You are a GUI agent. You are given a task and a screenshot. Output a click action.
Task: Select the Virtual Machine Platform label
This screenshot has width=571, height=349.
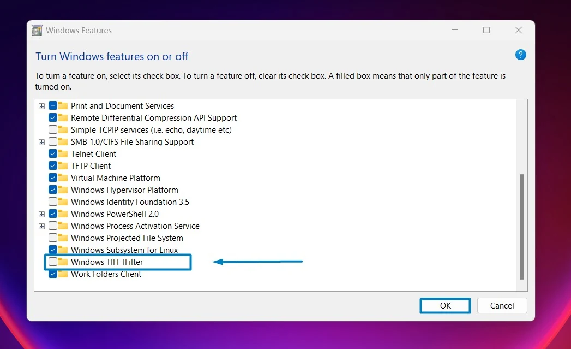[x=116, y=178]
